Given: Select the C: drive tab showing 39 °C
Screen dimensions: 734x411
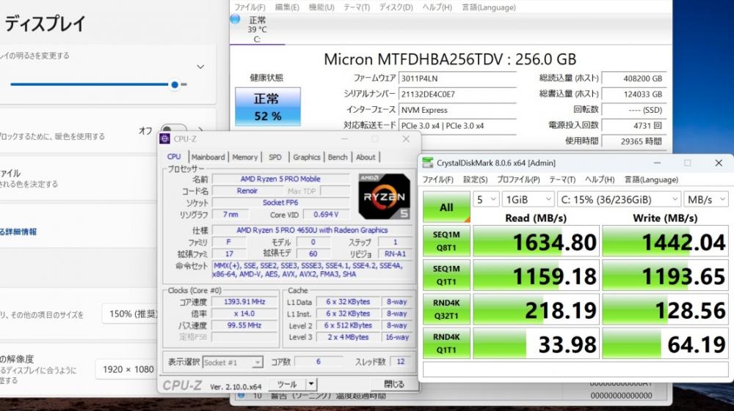Looking at the screenshot, I should (x=257, y=29).
